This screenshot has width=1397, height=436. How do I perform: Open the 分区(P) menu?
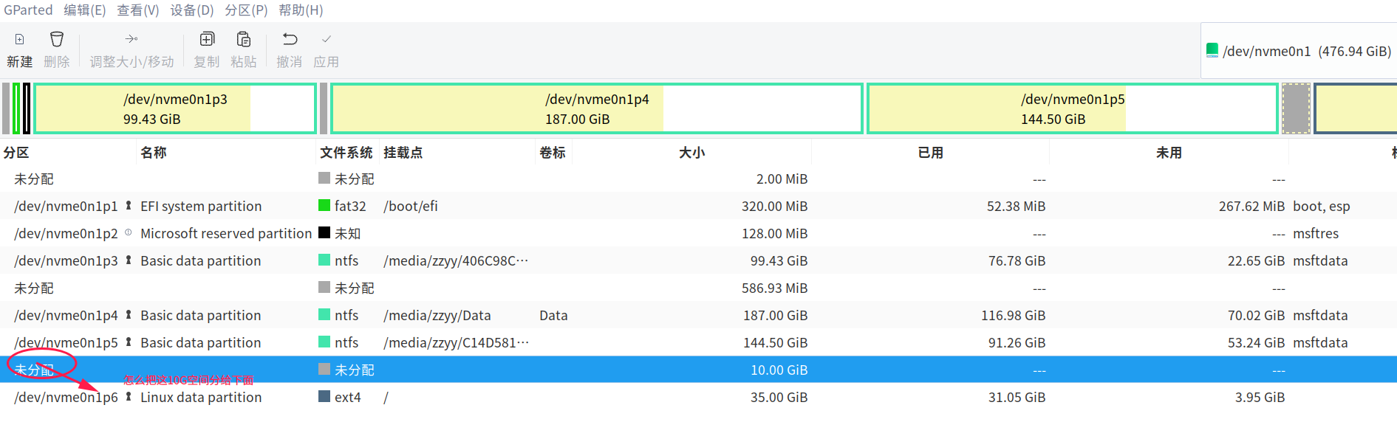[x=246, y=10]
